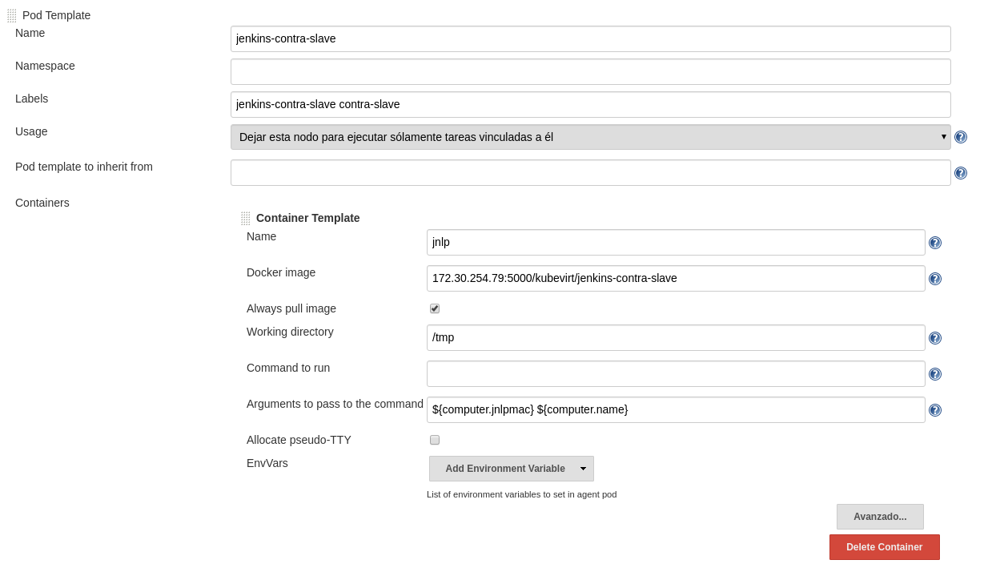
Task: Focus the empty Namespace field
Action: (x=590, y=71)
